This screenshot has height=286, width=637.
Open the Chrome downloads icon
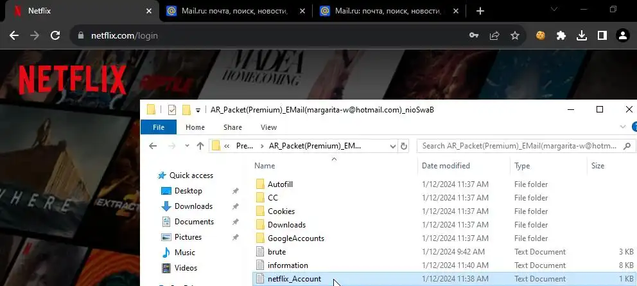582,36
